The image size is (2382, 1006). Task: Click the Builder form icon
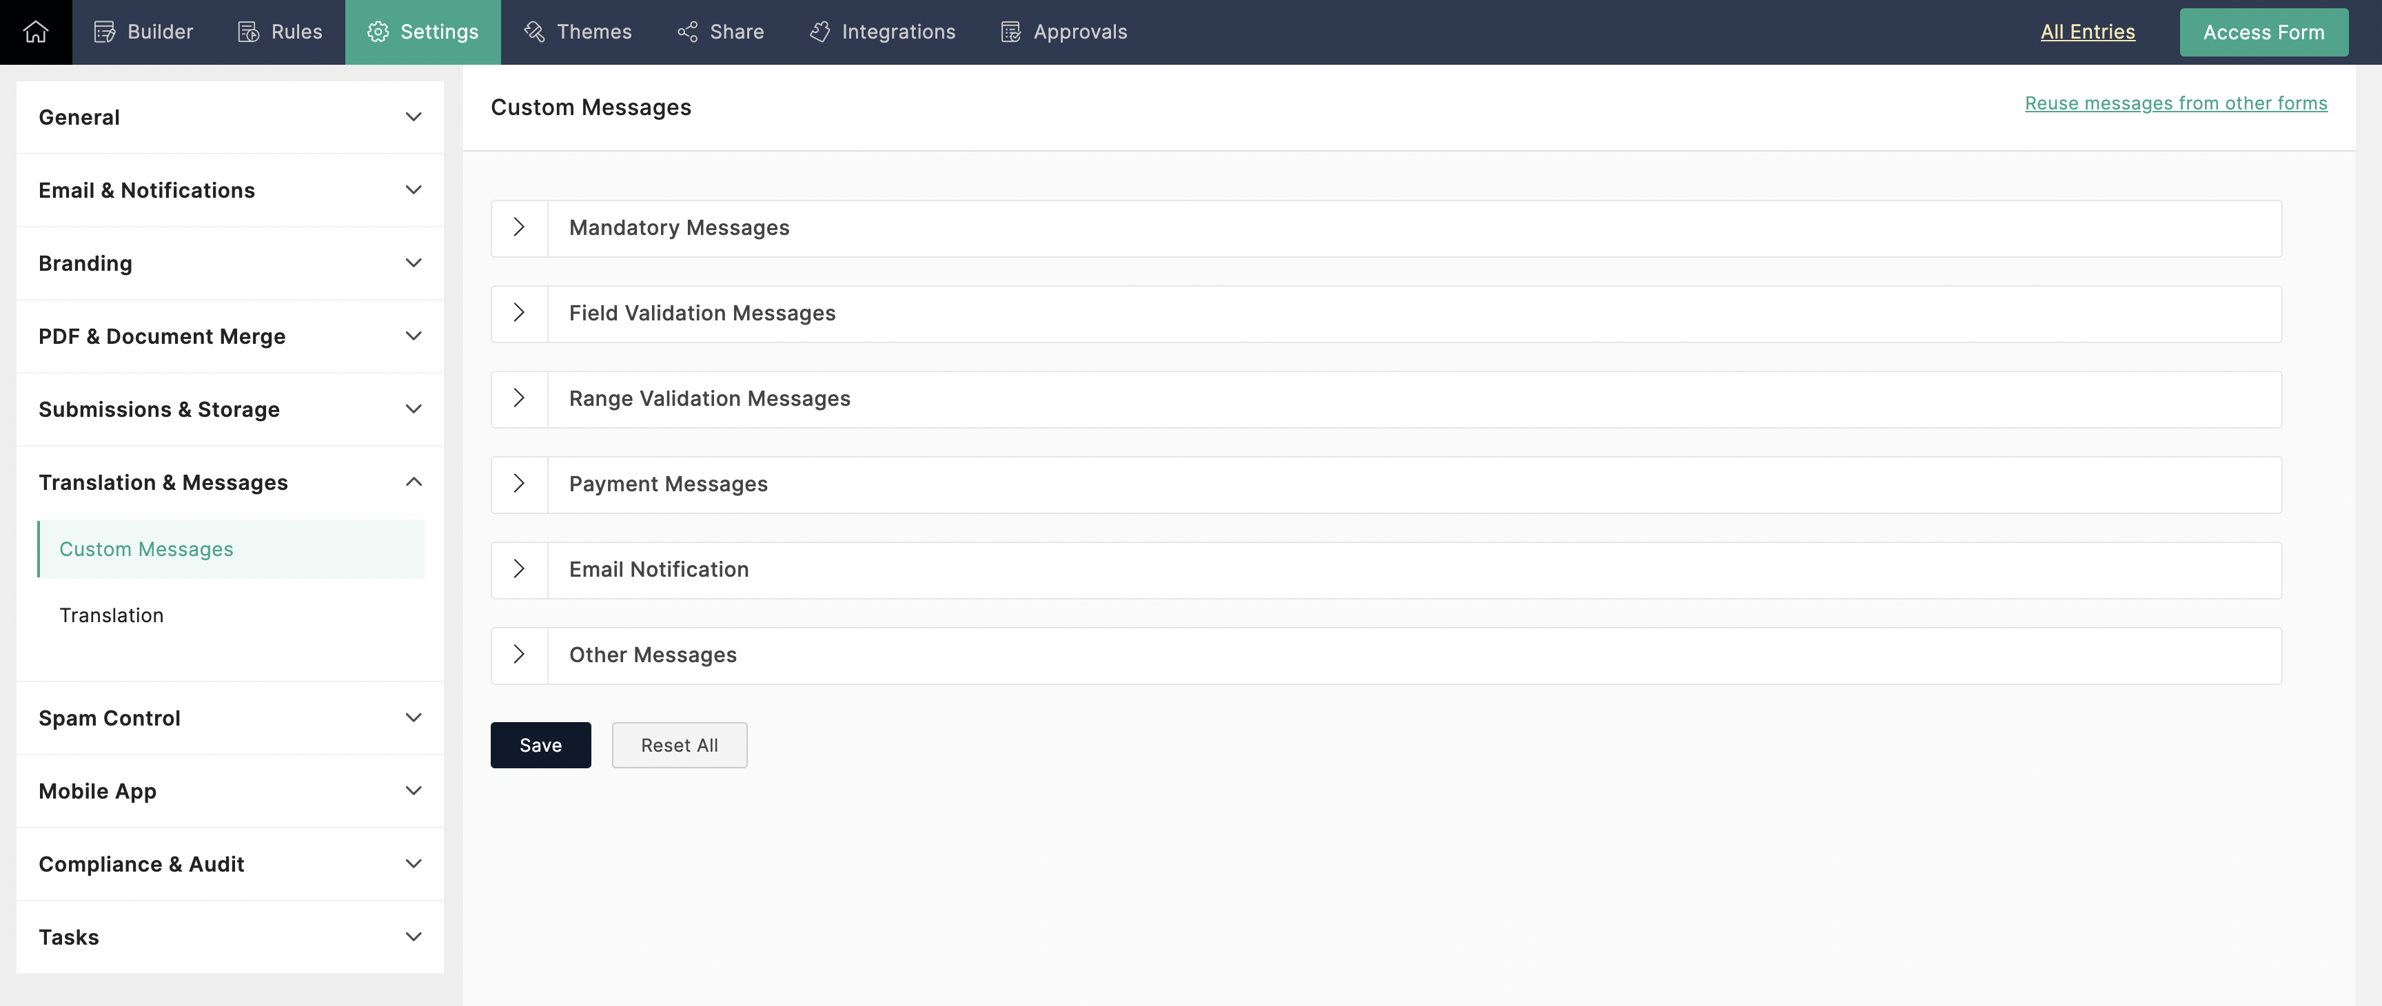point(105,32)
